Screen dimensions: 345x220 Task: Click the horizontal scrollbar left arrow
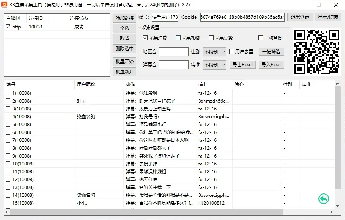[x=7, y=212]
